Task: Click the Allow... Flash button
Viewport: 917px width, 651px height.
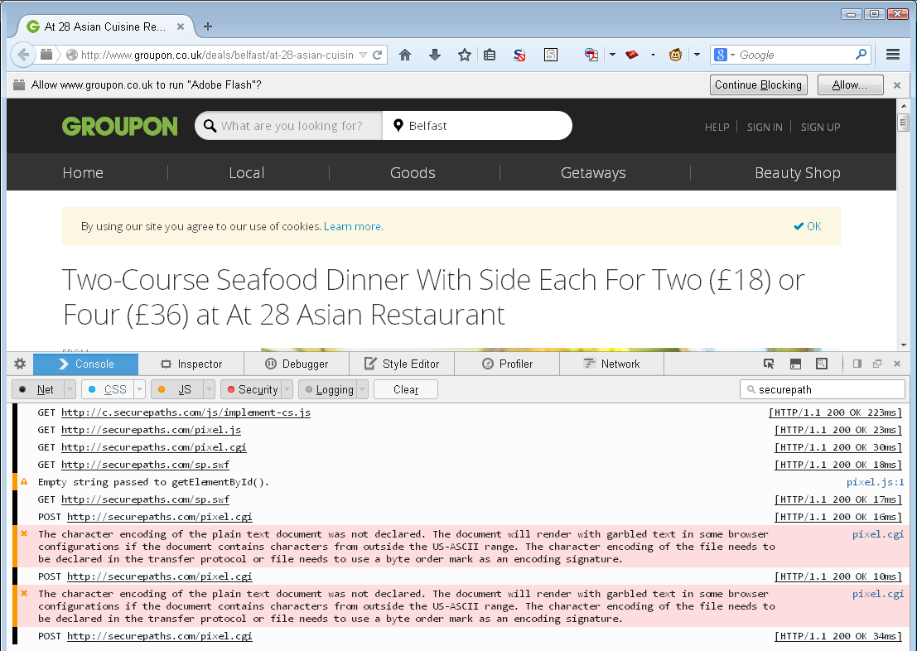Action: (851, 84)
